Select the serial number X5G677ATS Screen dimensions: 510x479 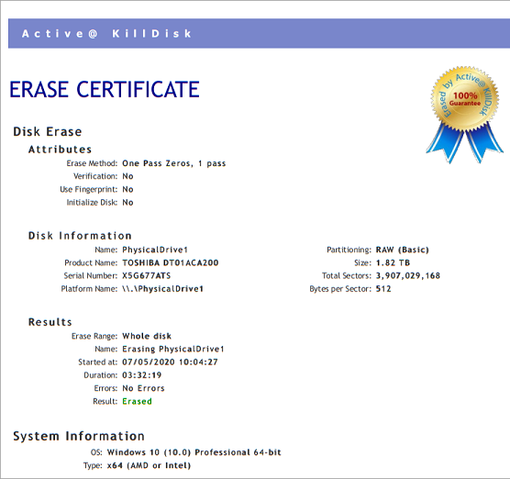pos(147,275)
